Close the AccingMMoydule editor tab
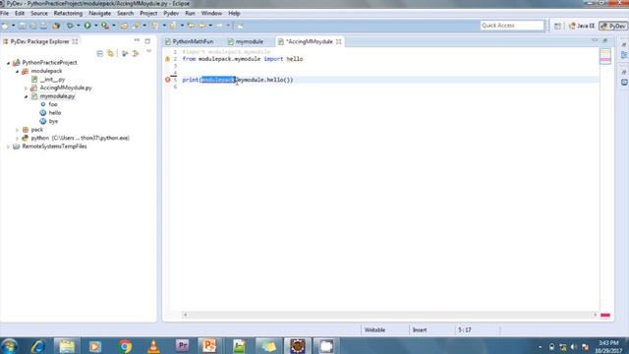 338,41
